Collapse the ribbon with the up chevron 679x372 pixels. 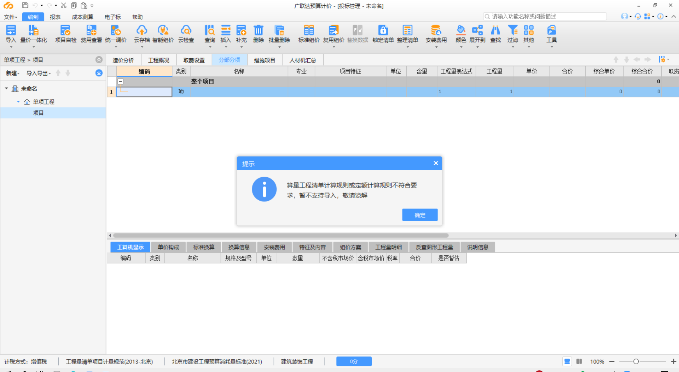click(x=674, y=16)
